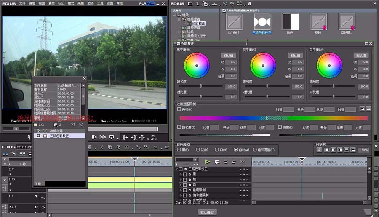This screenshot has height=217, width=379.
Task: Adjust gray balance 对比度 slider handle
Action: pos(267,97)
